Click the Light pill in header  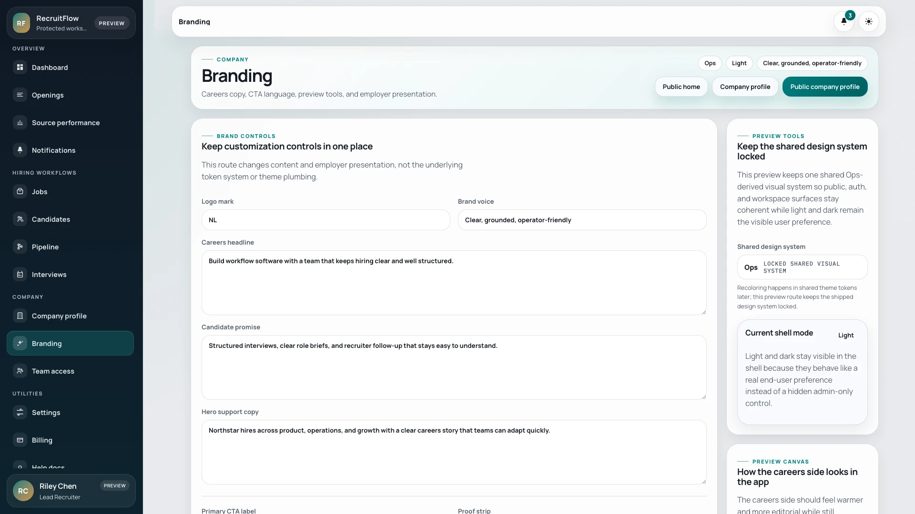[739, 63]
